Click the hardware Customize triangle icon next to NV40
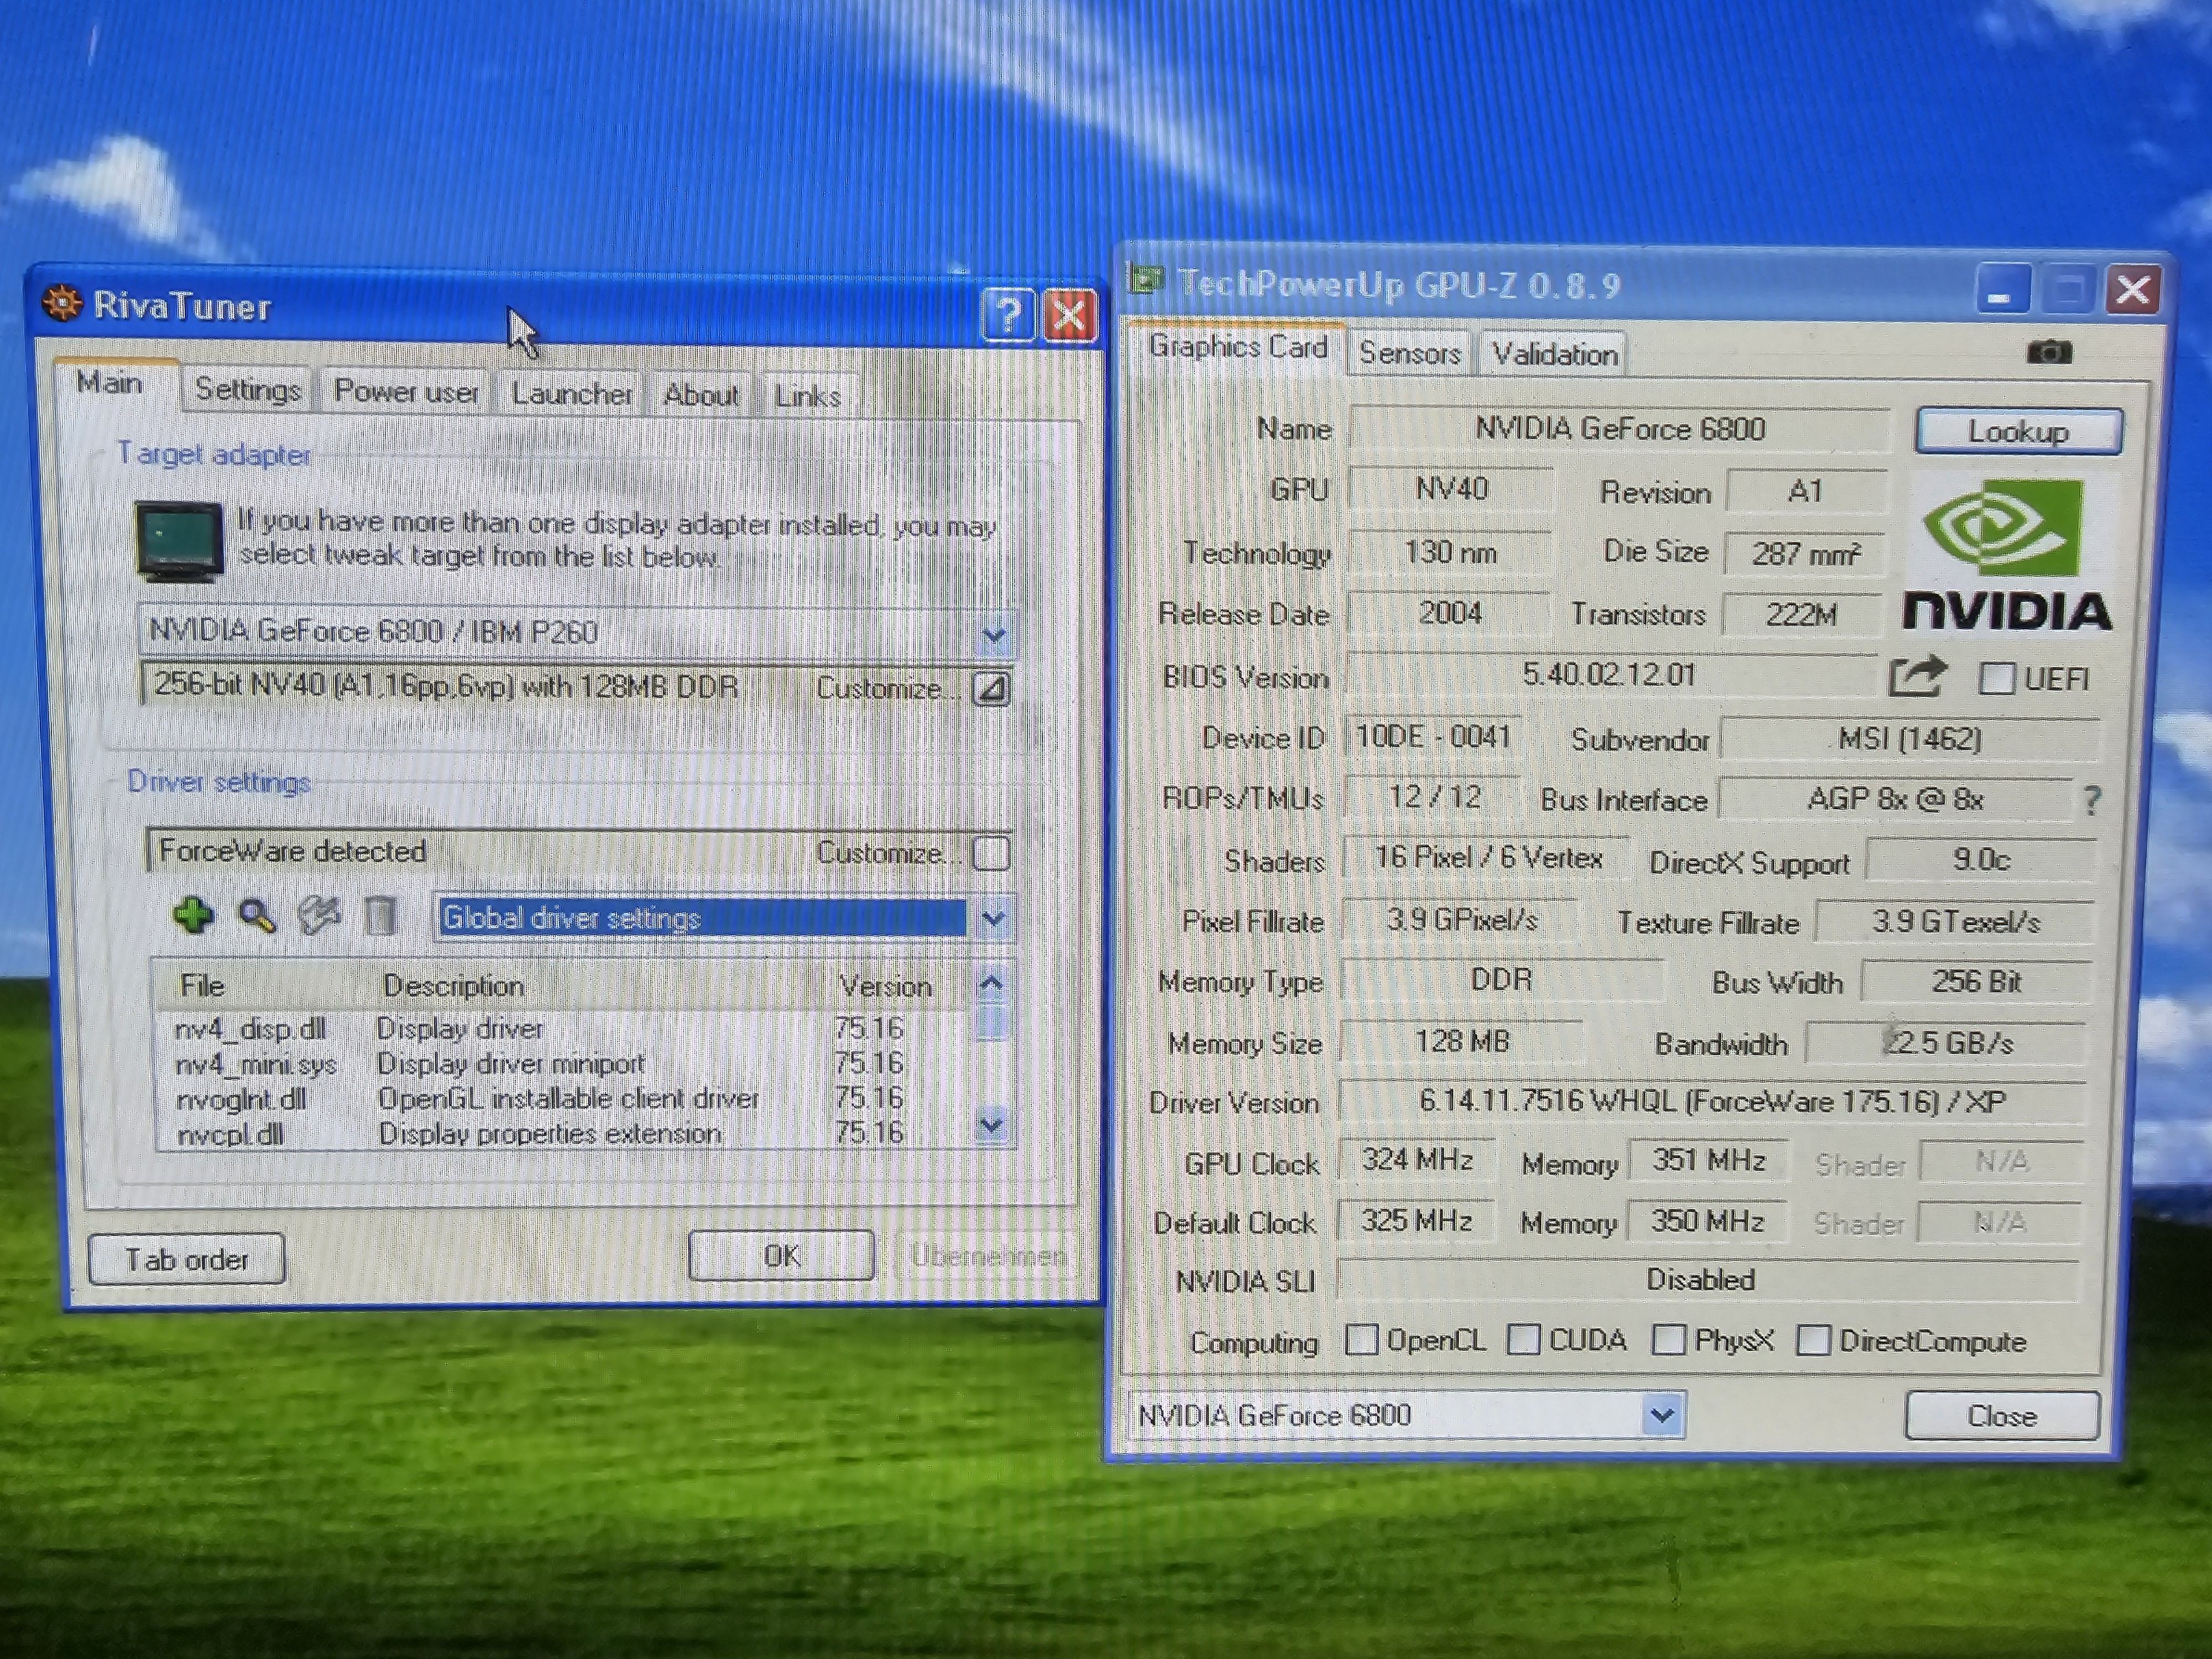This screenshot has width=2212, height=1659. coord(991,689)
